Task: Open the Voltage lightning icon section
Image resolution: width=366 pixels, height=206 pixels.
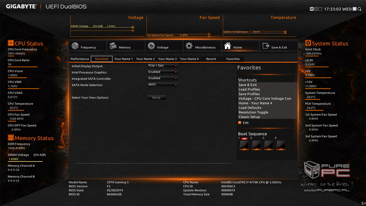Action: click(151, 46)
